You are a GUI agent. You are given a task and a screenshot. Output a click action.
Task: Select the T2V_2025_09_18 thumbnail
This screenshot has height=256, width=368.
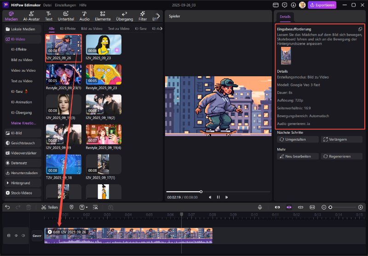(63, 165)
